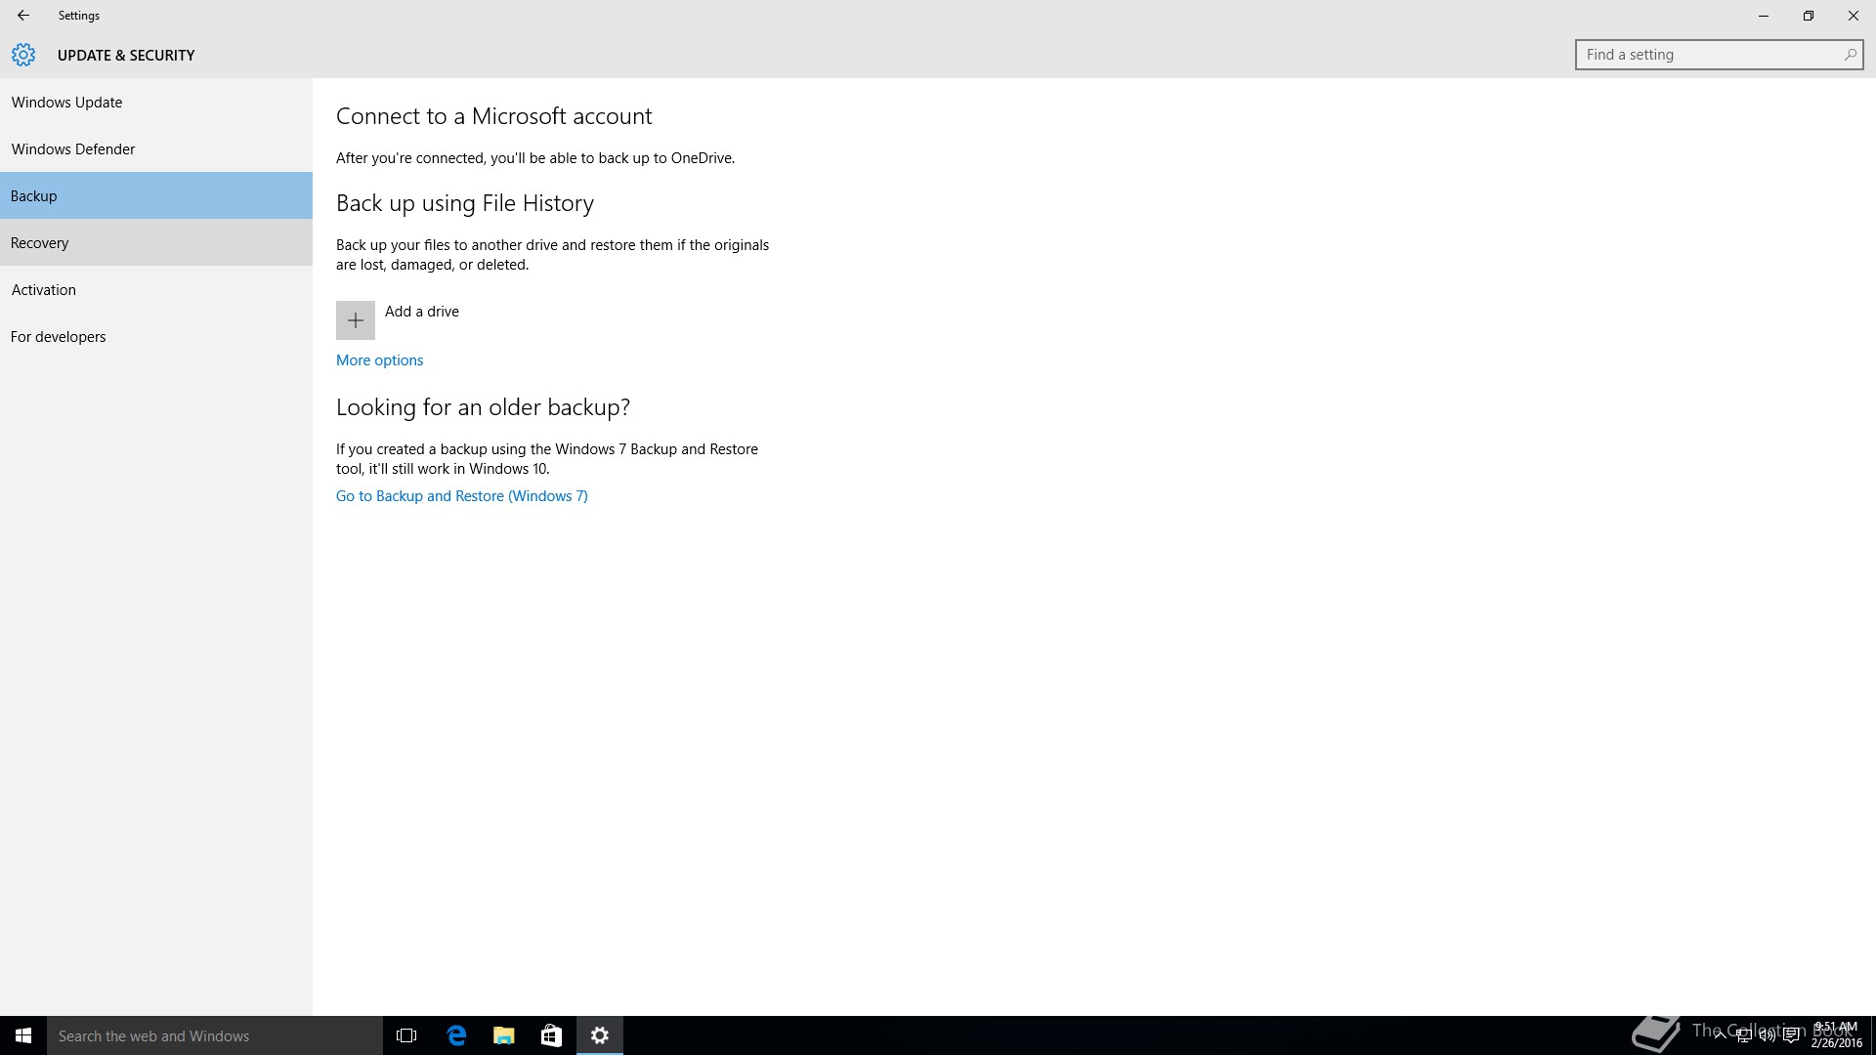Click the plus icon to add a drive
The image size is (1876, 1055).
pyautogui.click(x=356, y=320)
